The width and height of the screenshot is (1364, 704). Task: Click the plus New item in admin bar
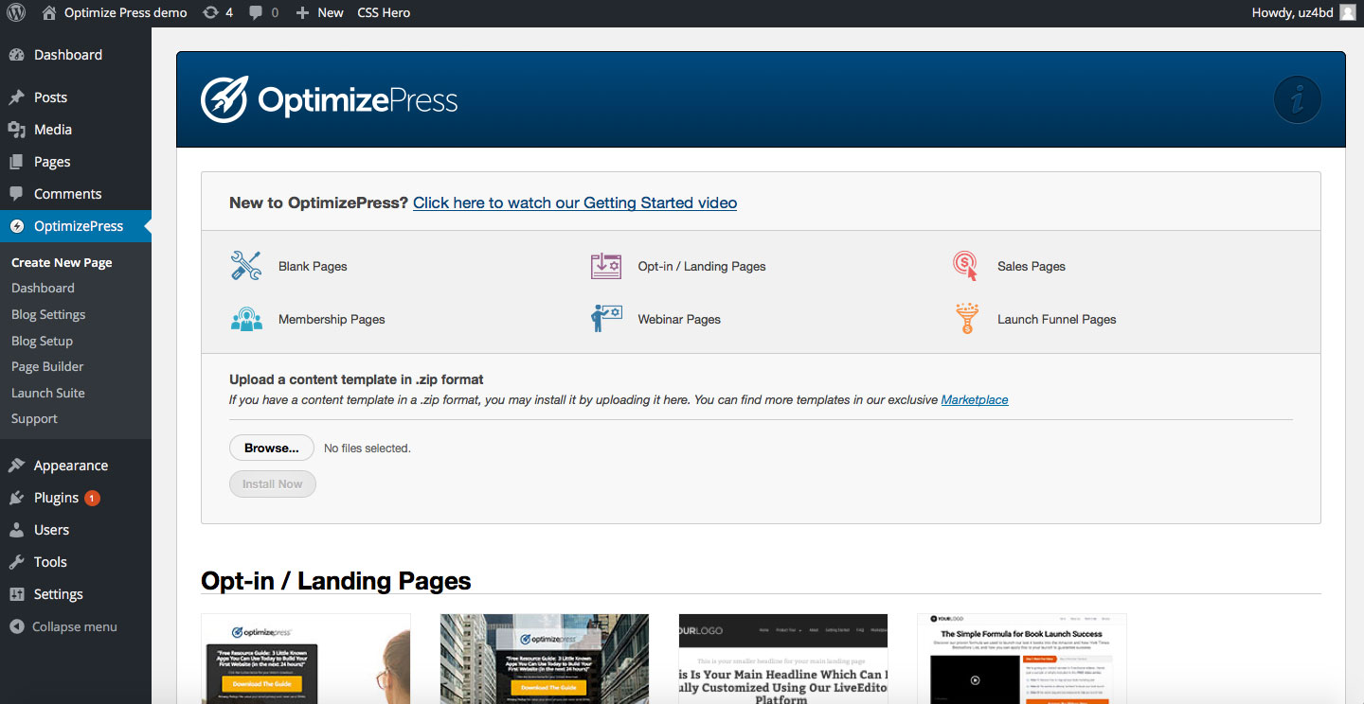click(x=319, y=13)
